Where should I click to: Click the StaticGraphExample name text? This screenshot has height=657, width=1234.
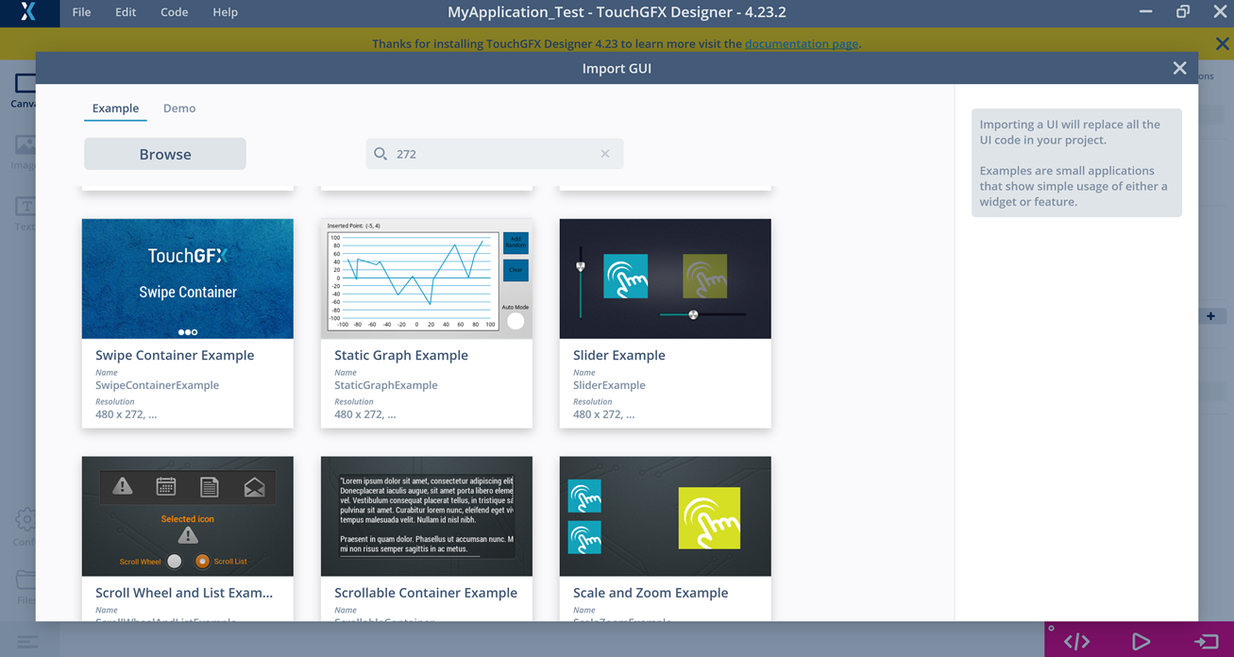[x=386, y=385]
